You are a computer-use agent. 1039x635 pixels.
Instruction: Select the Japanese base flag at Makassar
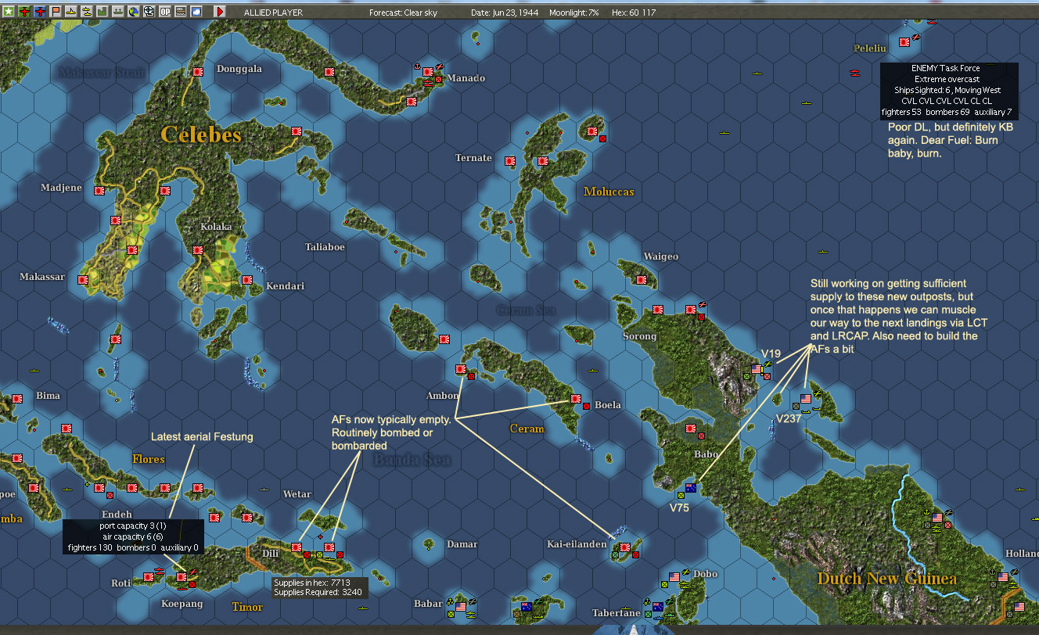tap(83, 279)
